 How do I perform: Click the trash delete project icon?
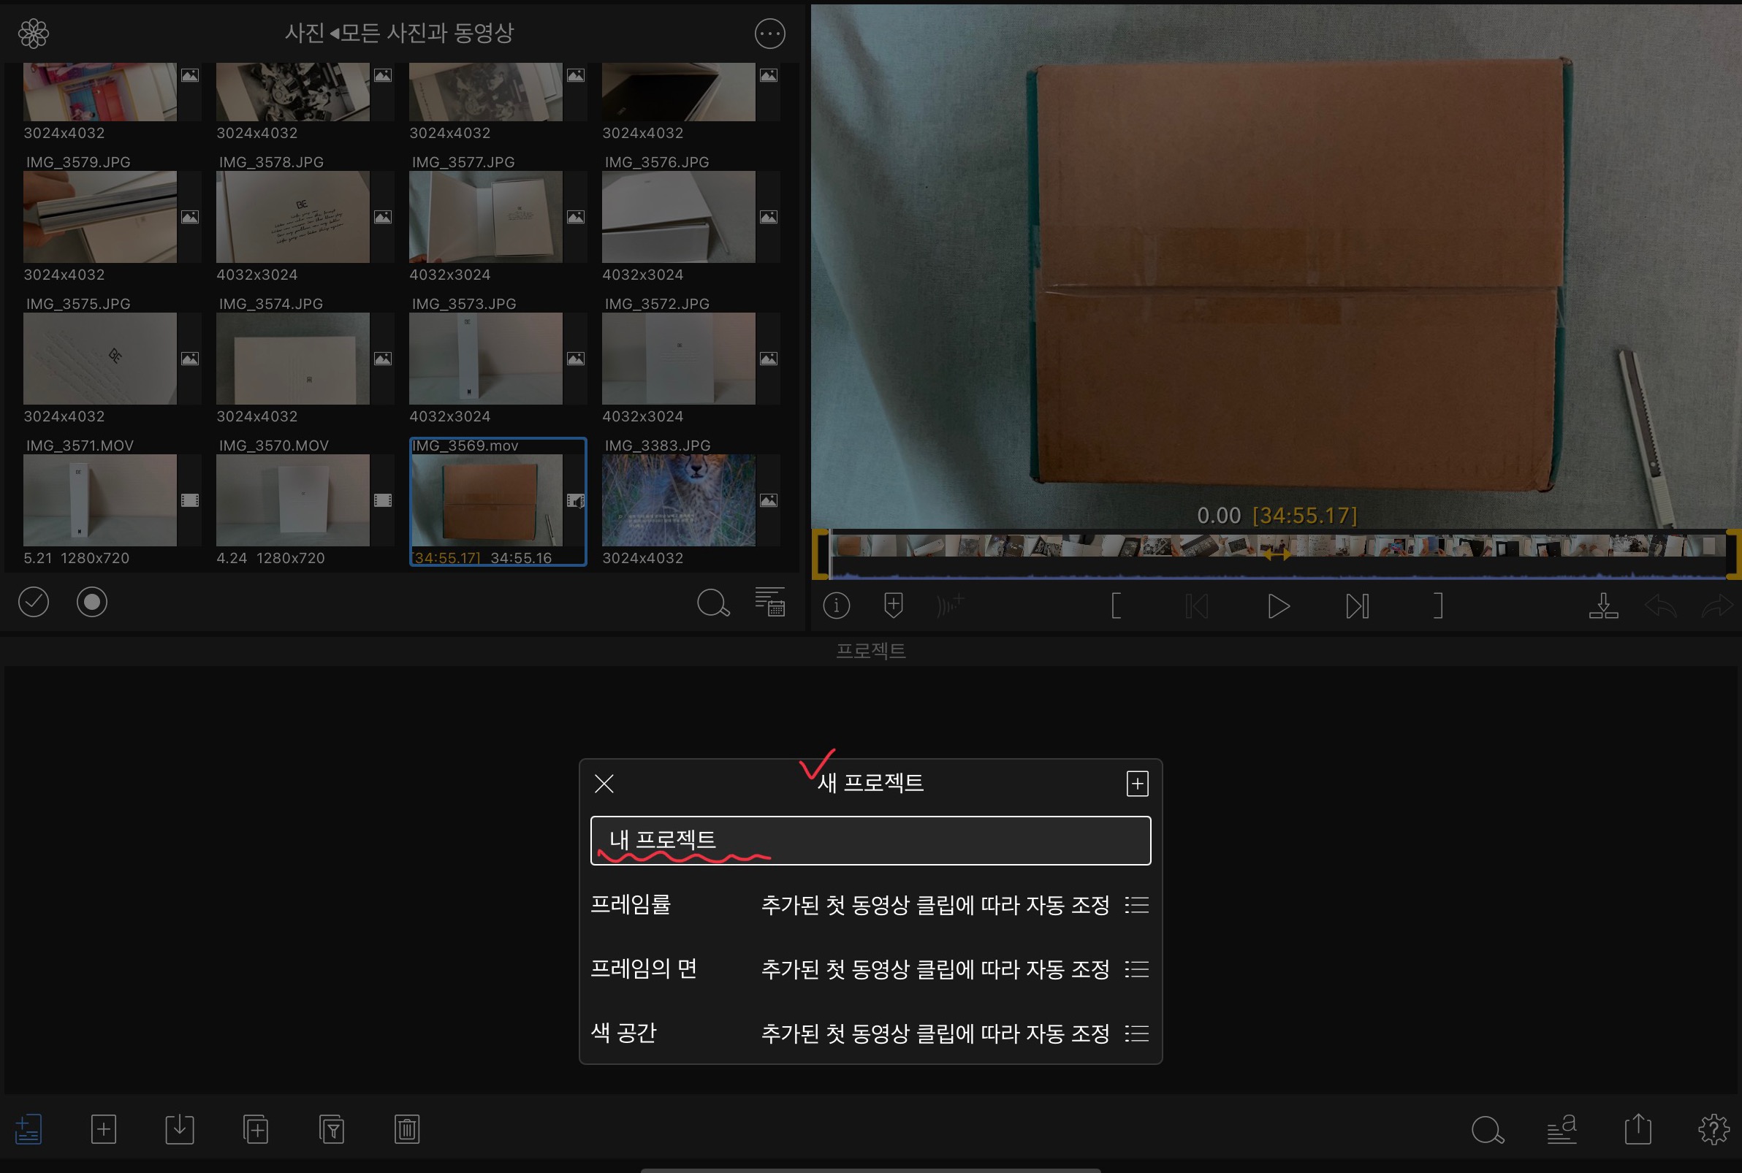407,1129
